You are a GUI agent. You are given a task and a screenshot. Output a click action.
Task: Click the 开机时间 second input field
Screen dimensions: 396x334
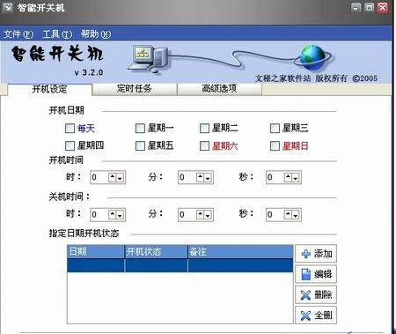[275, 177]
